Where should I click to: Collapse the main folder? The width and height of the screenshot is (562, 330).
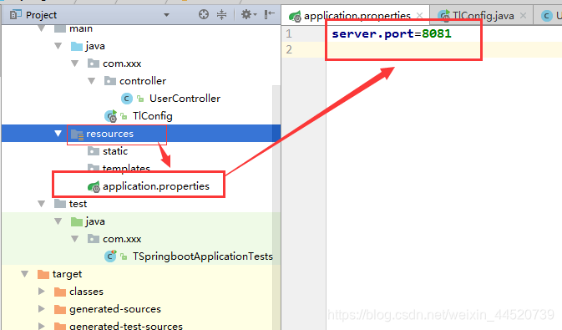(42, 28)
